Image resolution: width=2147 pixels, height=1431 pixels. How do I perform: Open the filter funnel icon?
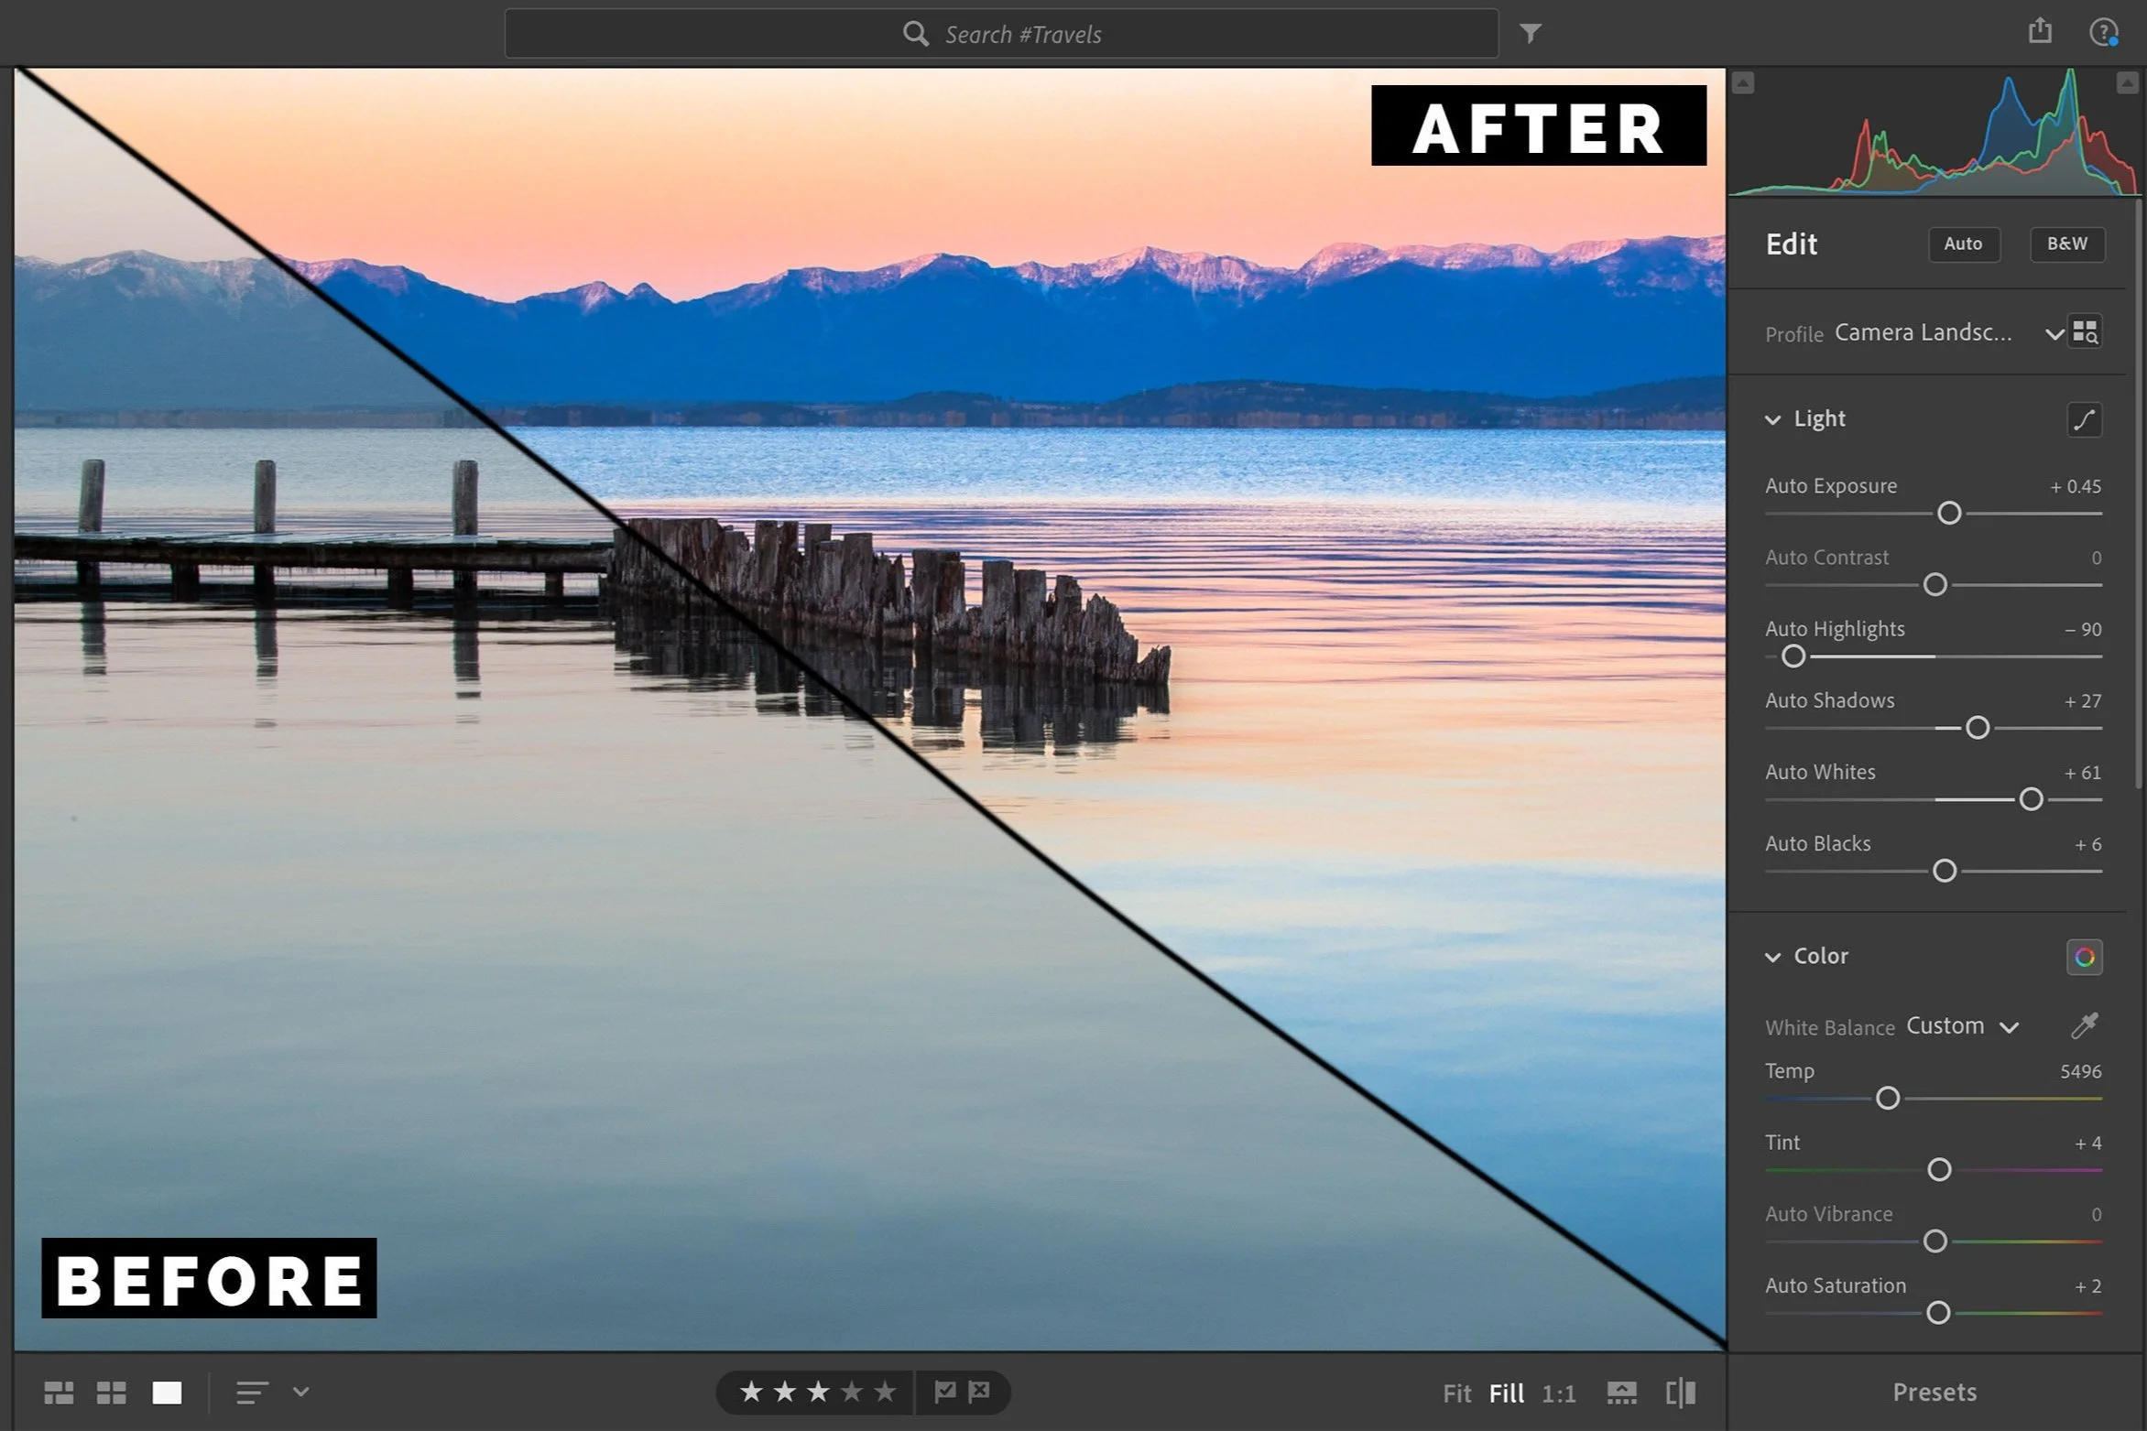coord(1531,34)
